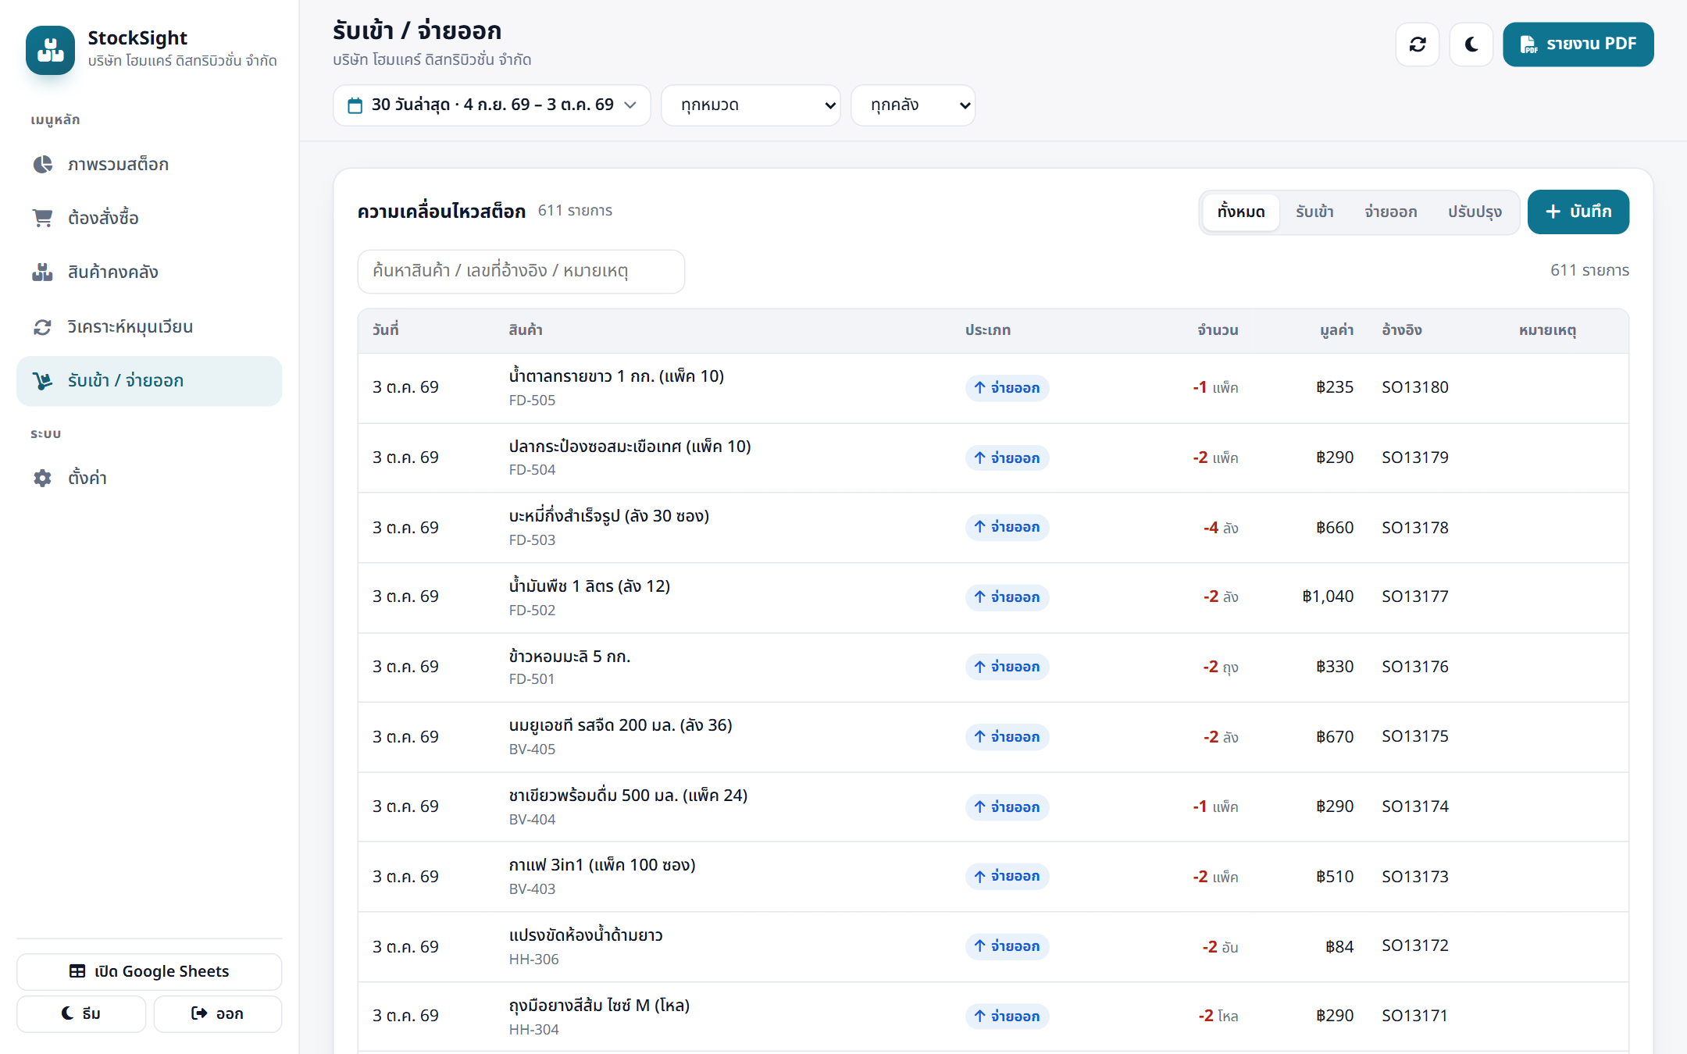Toggle dark mode with moon icon in header

tap(1471, 45)
